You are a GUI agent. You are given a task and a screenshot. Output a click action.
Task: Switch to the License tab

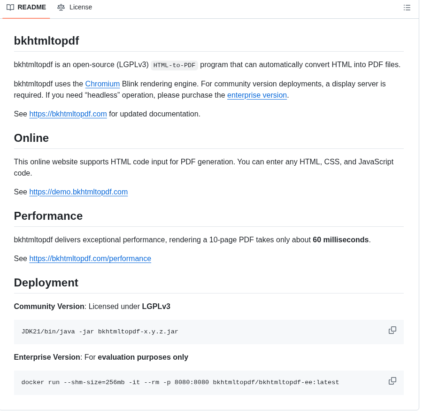click(81, 7)
